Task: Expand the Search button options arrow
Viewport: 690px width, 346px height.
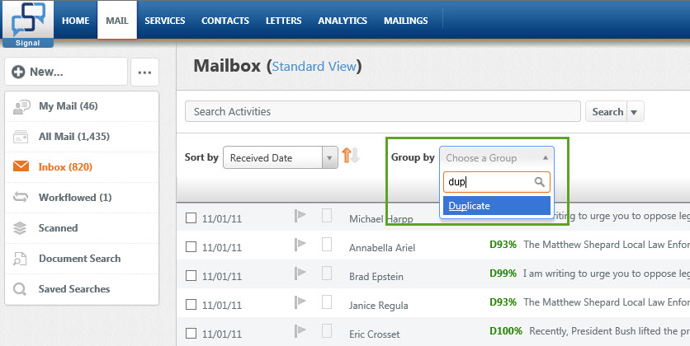Action: [634, 112]
